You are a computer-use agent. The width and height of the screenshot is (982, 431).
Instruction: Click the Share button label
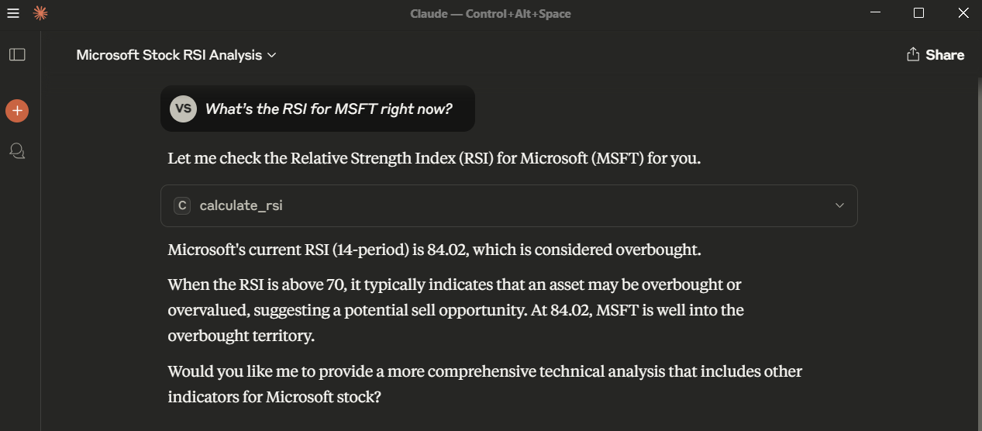coord(945,55)
